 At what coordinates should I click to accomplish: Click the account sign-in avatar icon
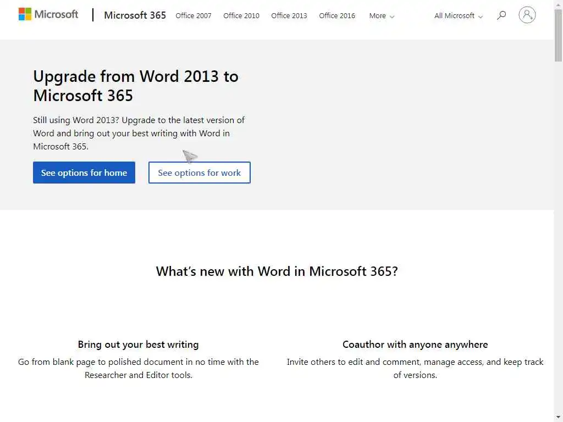point(527,15)
